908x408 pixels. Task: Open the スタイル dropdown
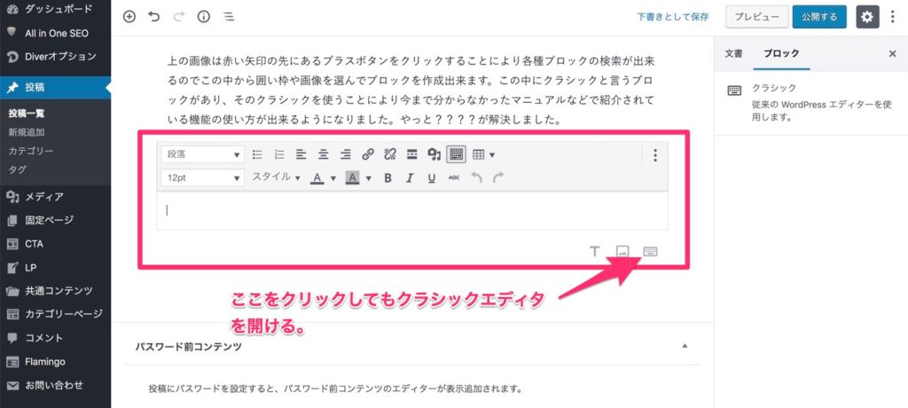276,177
